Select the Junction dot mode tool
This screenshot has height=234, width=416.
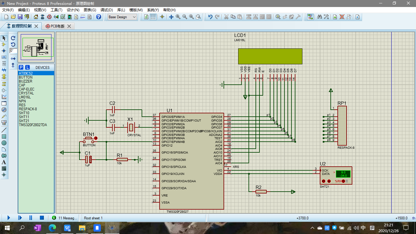pyautogui.click(x=4, y=51)
